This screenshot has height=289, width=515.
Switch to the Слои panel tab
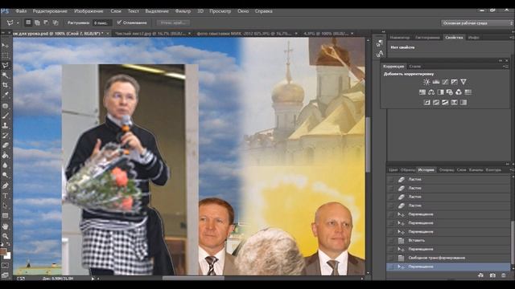[461, 169]
